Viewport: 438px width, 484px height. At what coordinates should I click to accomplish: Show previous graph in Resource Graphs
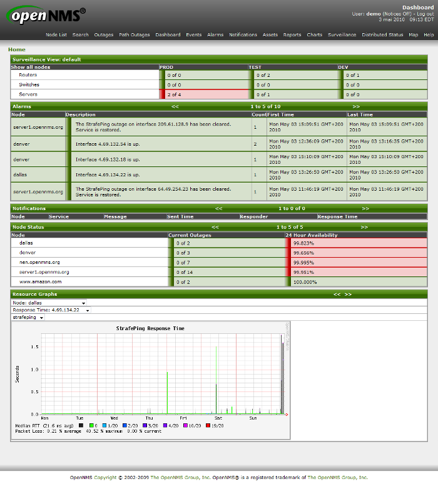(x=337, y=294)
